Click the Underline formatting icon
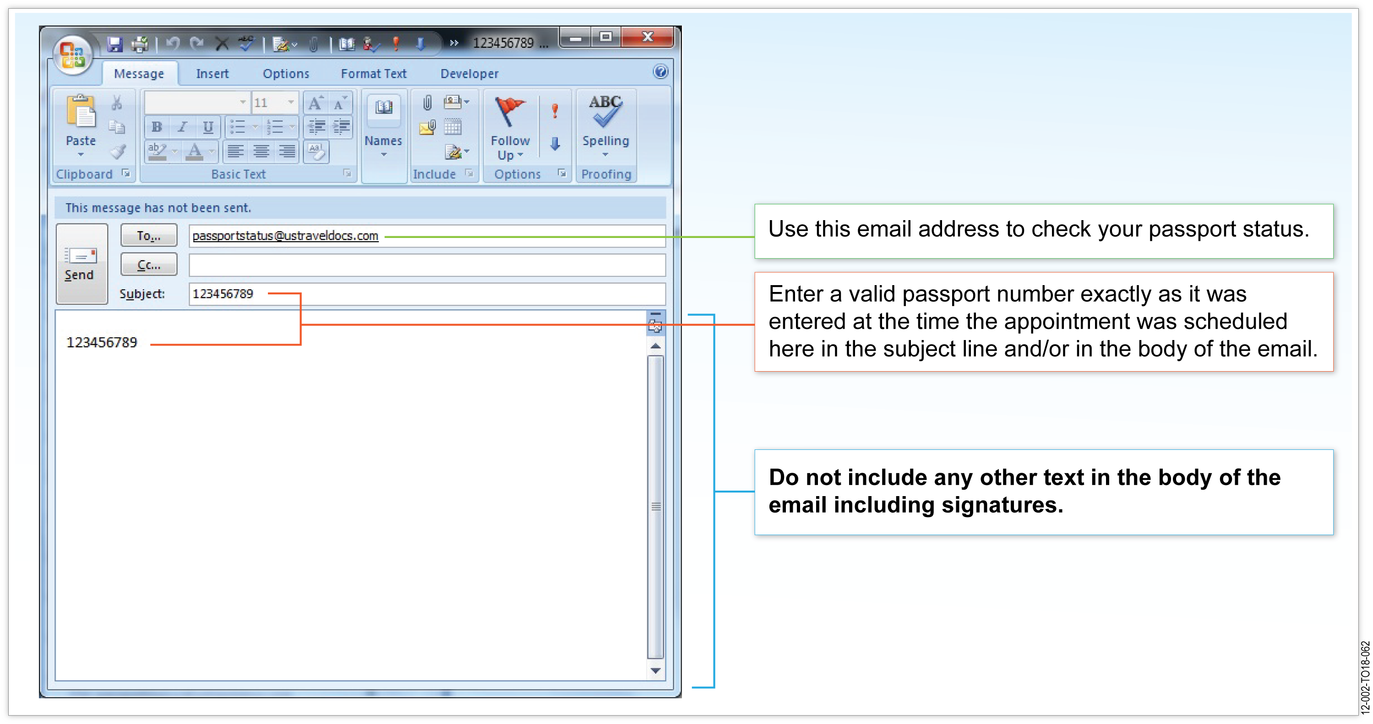 coord(207,126)
